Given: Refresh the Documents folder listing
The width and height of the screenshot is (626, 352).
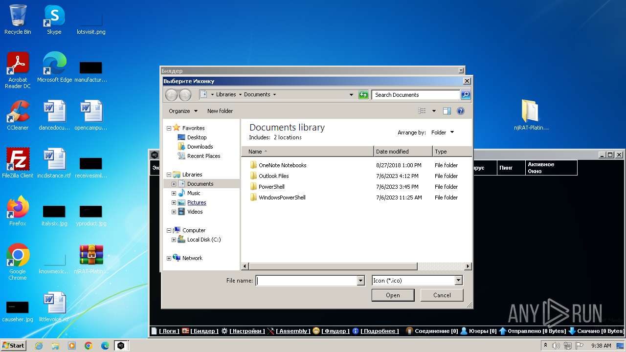Looking at the screenshot, I should click(x=363, y=95).
